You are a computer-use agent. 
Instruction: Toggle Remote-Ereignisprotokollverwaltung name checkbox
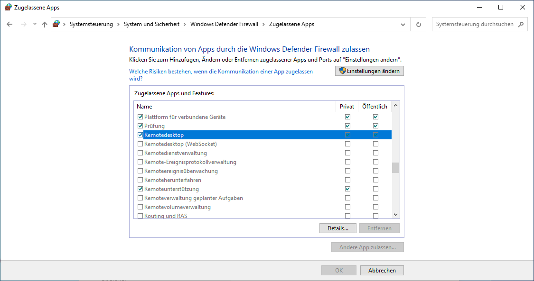click(x=140, y=162)
